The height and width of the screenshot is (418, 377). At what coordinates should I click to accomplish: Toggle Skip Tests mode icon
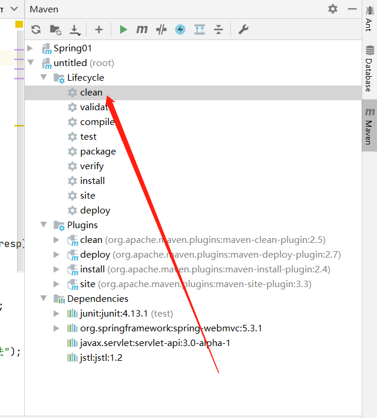click(x=161, y=29)
